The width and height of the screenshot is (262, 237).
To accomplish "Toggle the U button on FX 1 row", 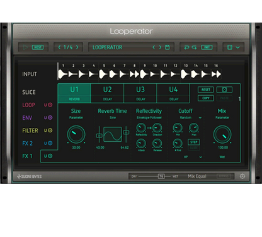I will [x=45, y=156].
